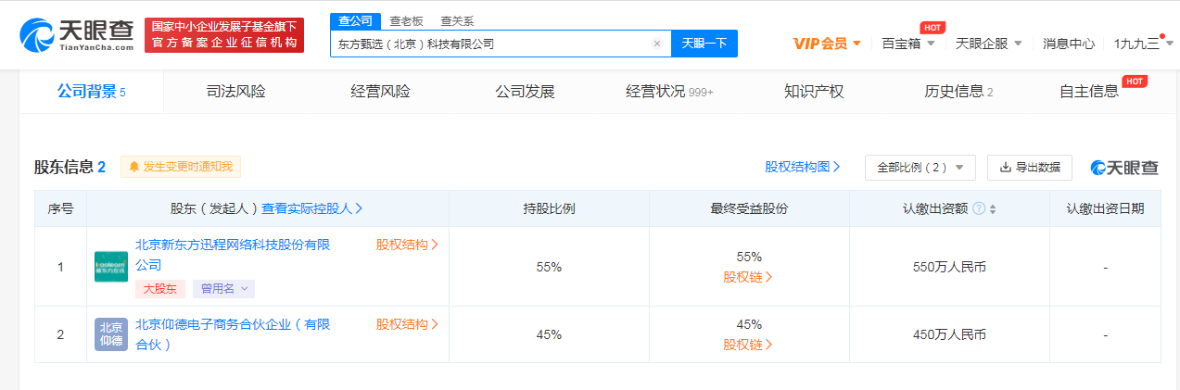This screenshot has height=390, width=1180.
Task: Sort by 认缴出资额 using the arrow icon
Action: pos(993,209)
